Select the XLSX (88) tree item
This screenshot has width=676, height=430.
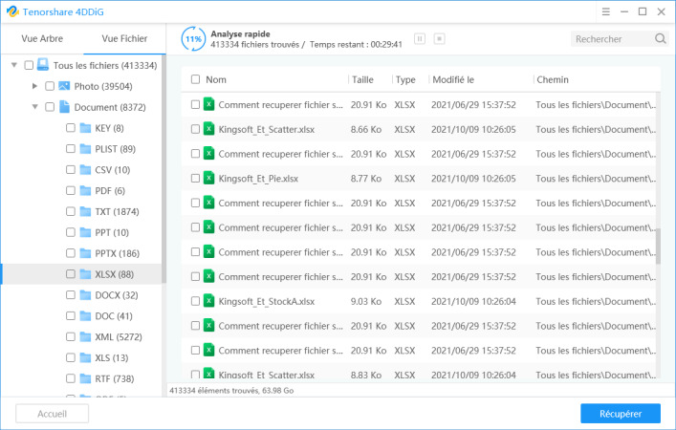tap(82, 274)
